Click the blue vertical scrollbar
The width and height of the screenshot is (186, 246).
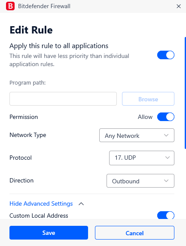pos(186,93)
